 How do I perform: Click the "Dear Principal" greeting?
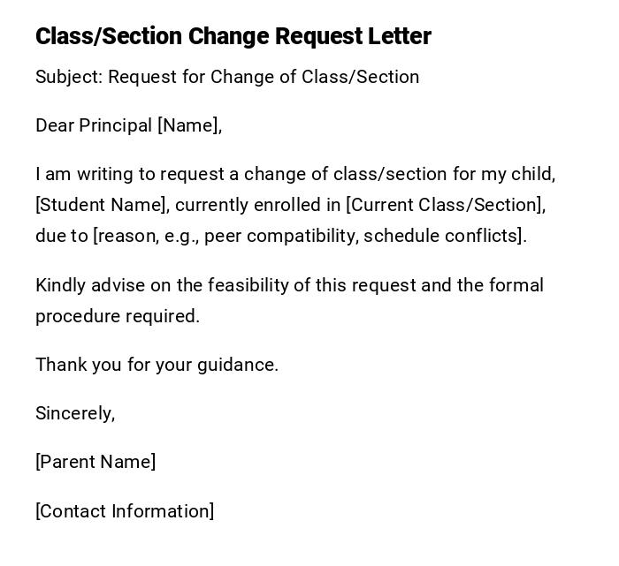(94, 125)
